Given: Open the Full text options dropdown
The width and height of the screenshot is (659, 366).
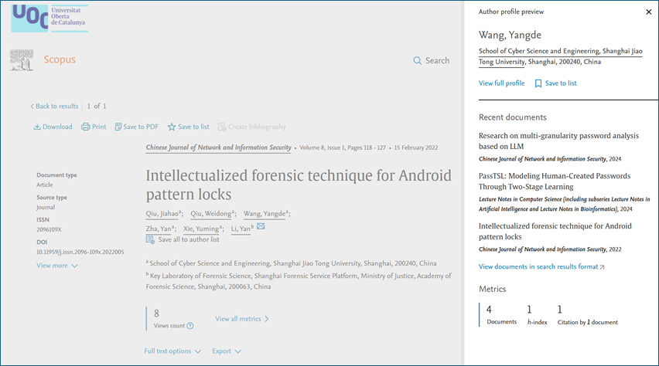Looking at the screenshot, I should point(172,351).
